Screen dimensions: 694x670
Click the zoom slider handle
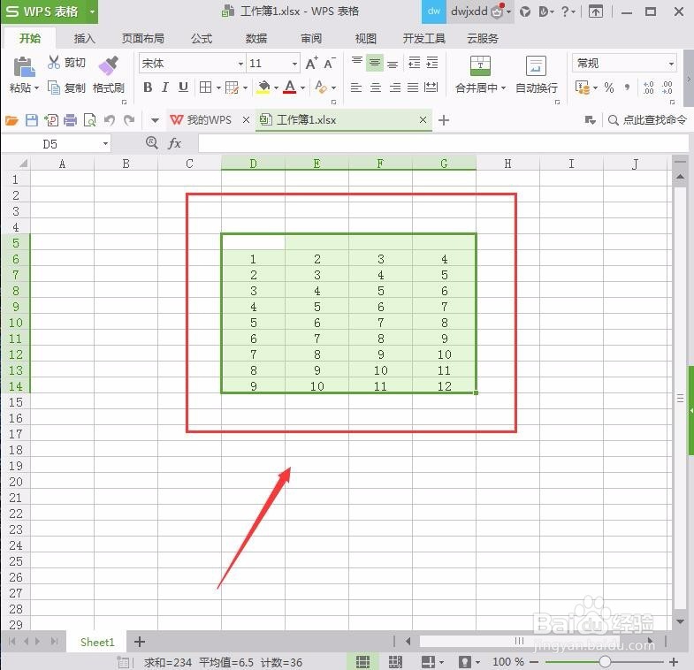[605, 662]
